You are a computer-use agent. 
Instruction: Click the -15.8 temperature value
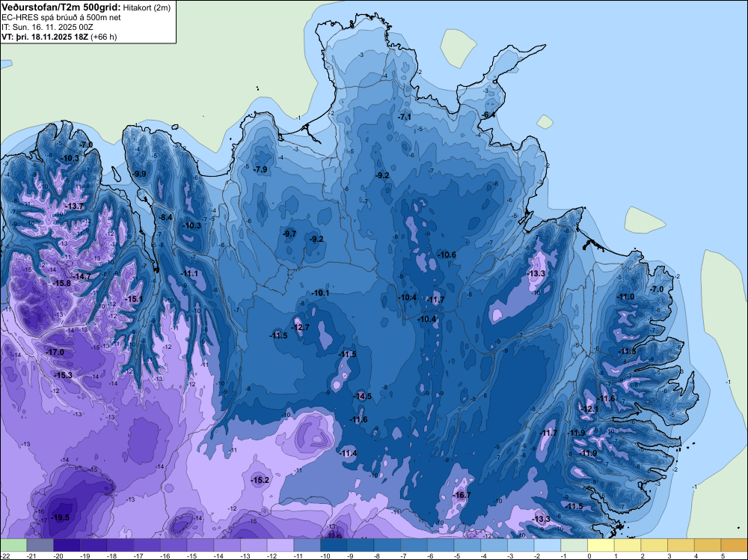click(61, 283)
